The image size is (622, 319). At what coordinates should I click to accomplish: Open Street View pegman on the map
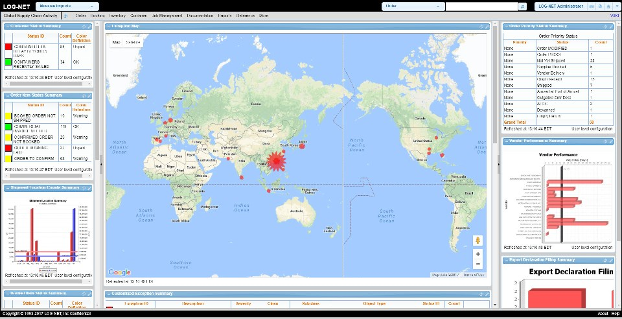pyautogui.click(x=478, y=241)
